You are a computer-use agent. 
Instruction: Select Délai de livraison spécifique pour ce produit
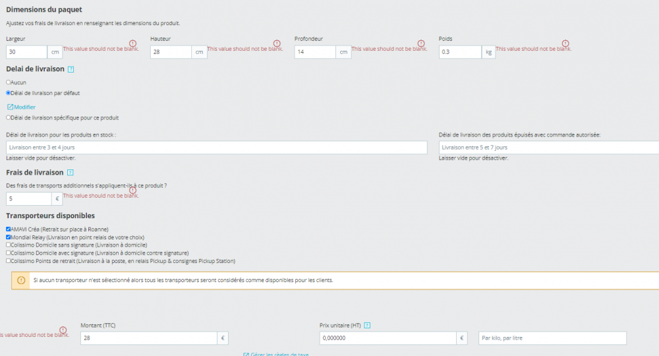coord(8,118)
